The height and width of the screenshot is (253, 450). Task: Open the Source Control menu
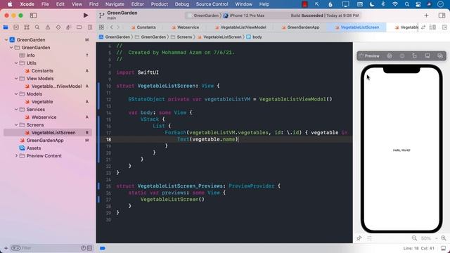click(212, 4)
